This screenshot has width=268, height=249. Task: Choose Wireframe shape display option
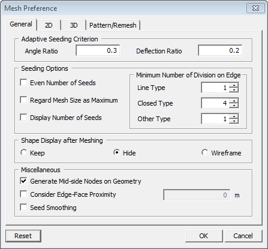click(x=205, y=152)
